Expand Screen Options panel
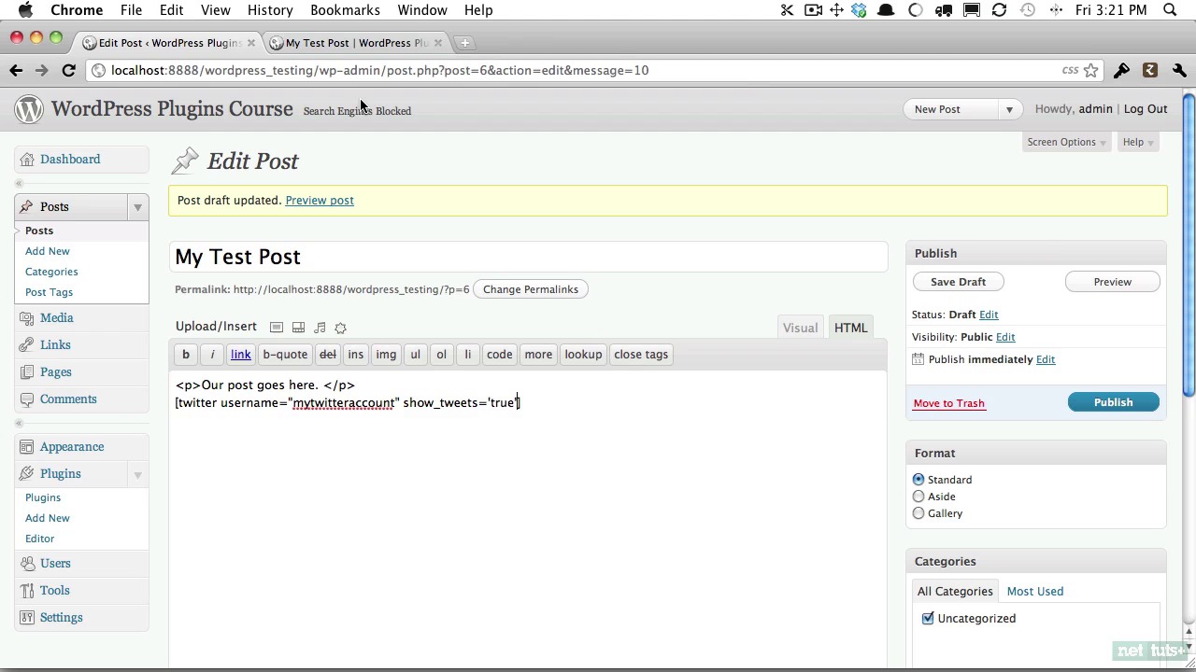This screenshot has height=672, width=1196. pyautogui.click(x=1066, y=143)
